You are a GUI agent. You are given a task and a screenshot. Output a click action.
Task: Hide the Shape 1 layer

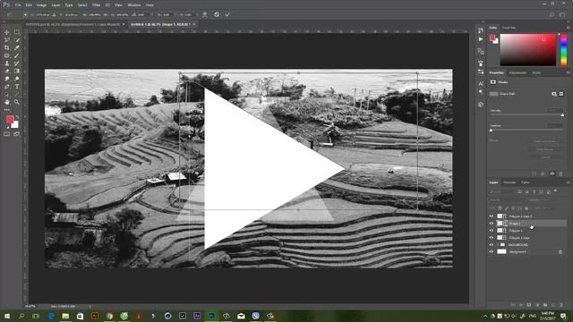pyautogui.click(x=492, y=223)
